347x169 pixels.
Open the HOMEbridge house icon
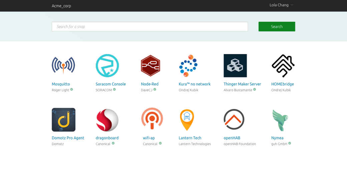tap(283, 66)
